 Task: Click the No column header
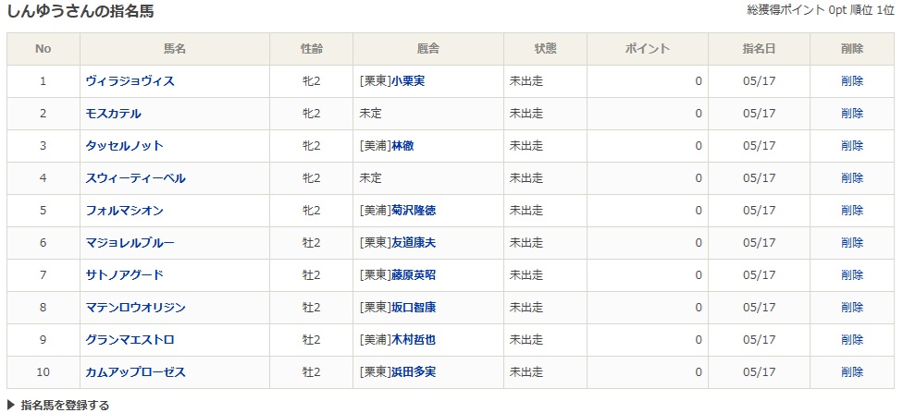(x=43, y=49)
